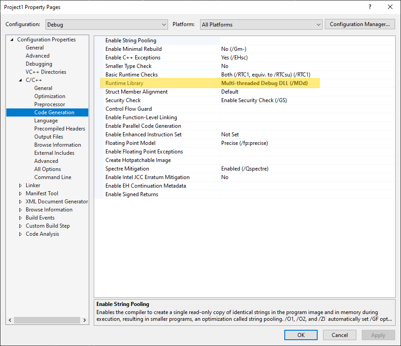Open the Configuration dropdown showing Debug
401x346 pixels.
pos(163,24)
